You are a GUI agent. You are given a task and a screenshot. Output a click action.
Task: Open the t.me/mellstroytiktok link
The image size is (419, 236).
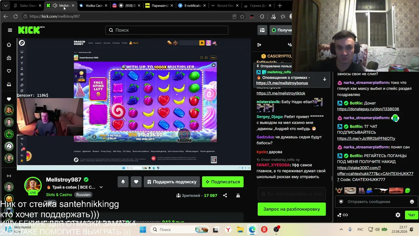(281, 93)
